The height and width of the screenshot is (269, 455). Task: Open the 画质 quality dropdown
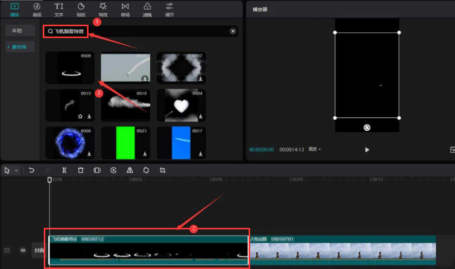pos(314,149)
